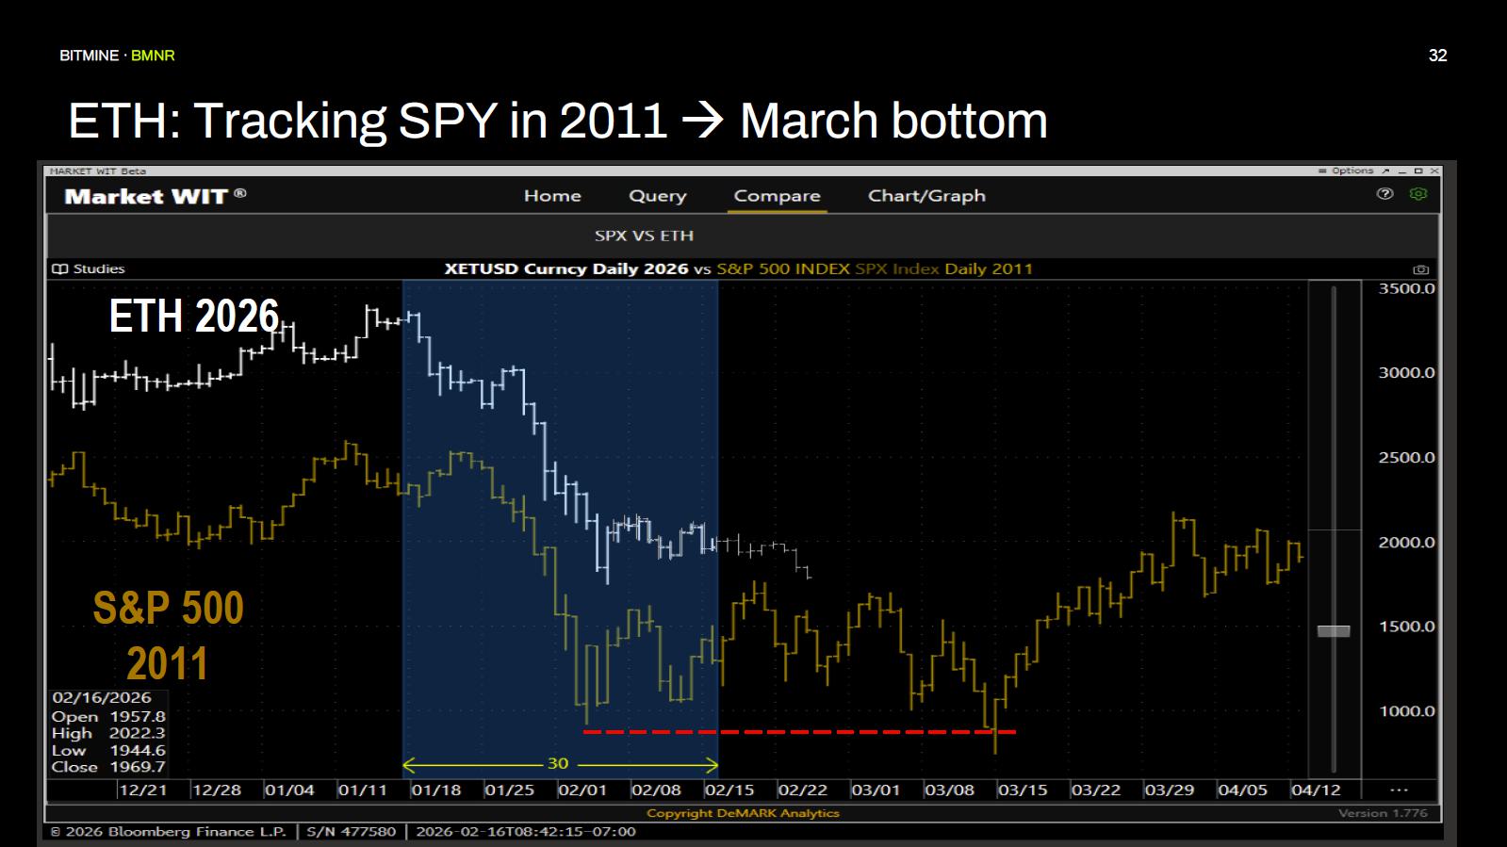Switch to the Home tab
Image resolution: width=1507 pixels, height=847 pixels.
[x=552, y=196]
